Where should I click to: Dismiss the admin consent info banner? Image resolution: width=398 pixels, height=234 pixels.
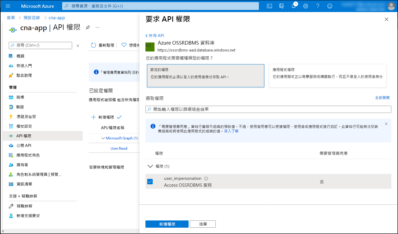click(x=386, y=124)
